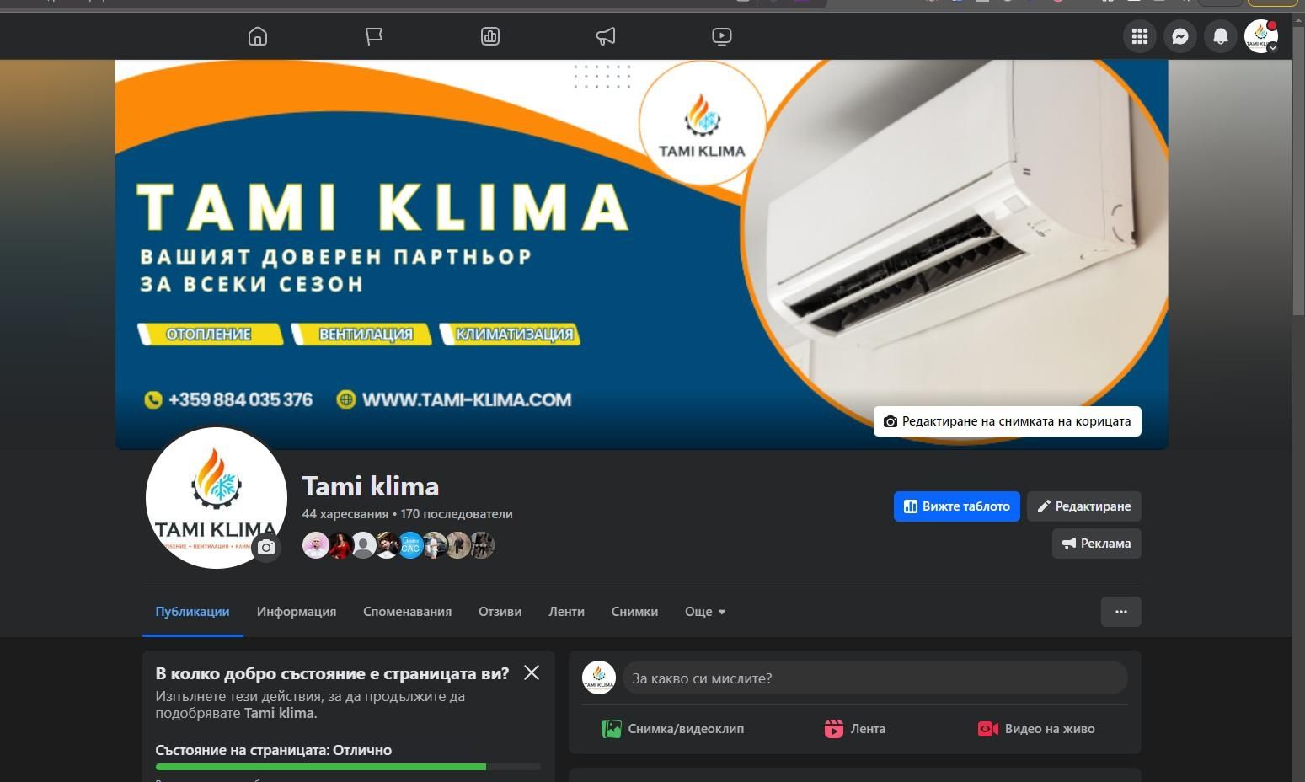Expand Още dropdown menu

(x=705, y=612)
